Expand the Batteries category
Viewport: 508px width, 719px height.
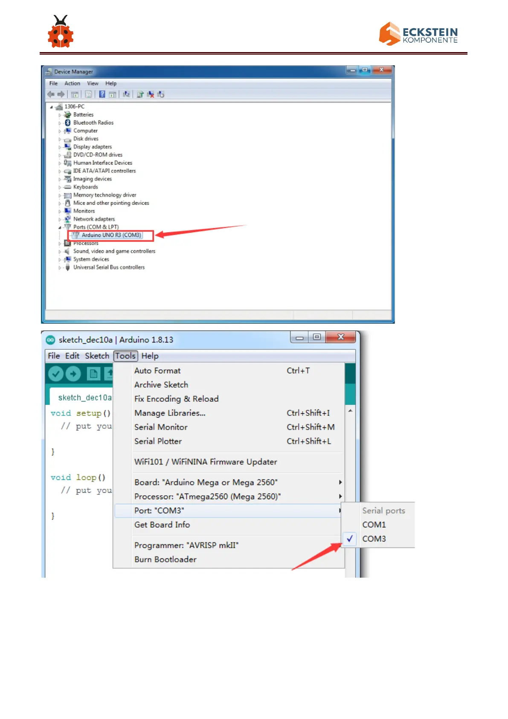click(60, 115)
